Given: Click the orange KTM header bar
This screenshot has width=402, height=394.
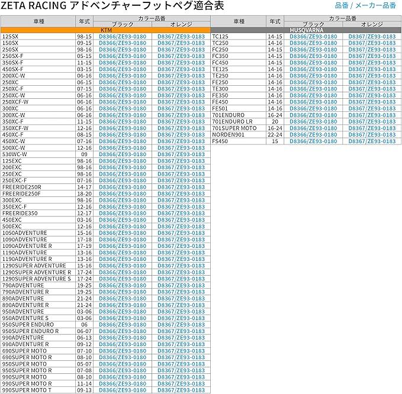Looking at the screenshot, I should point(105,30).
